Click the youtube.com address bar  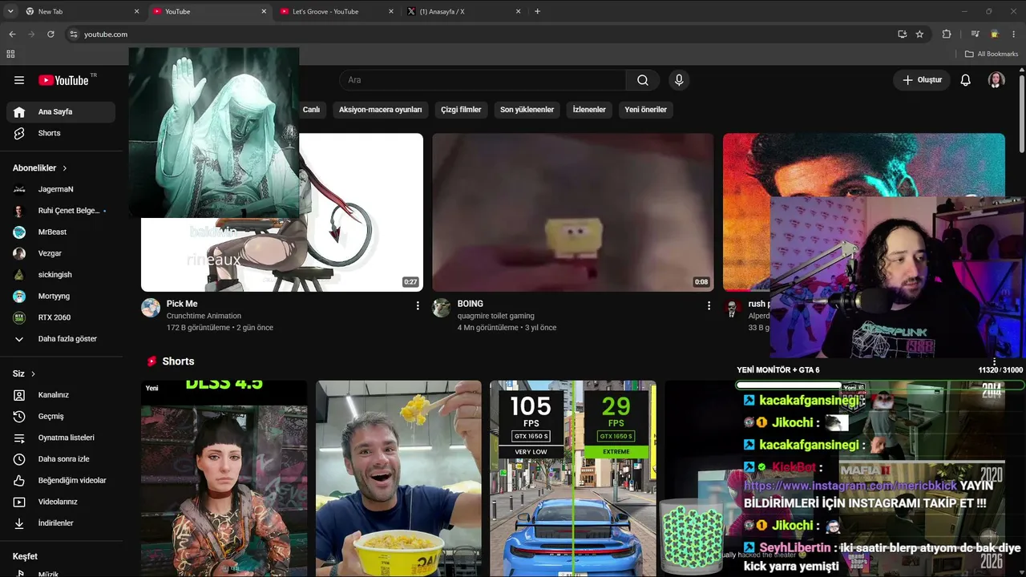pyautogui.click(x=481, y=34)
